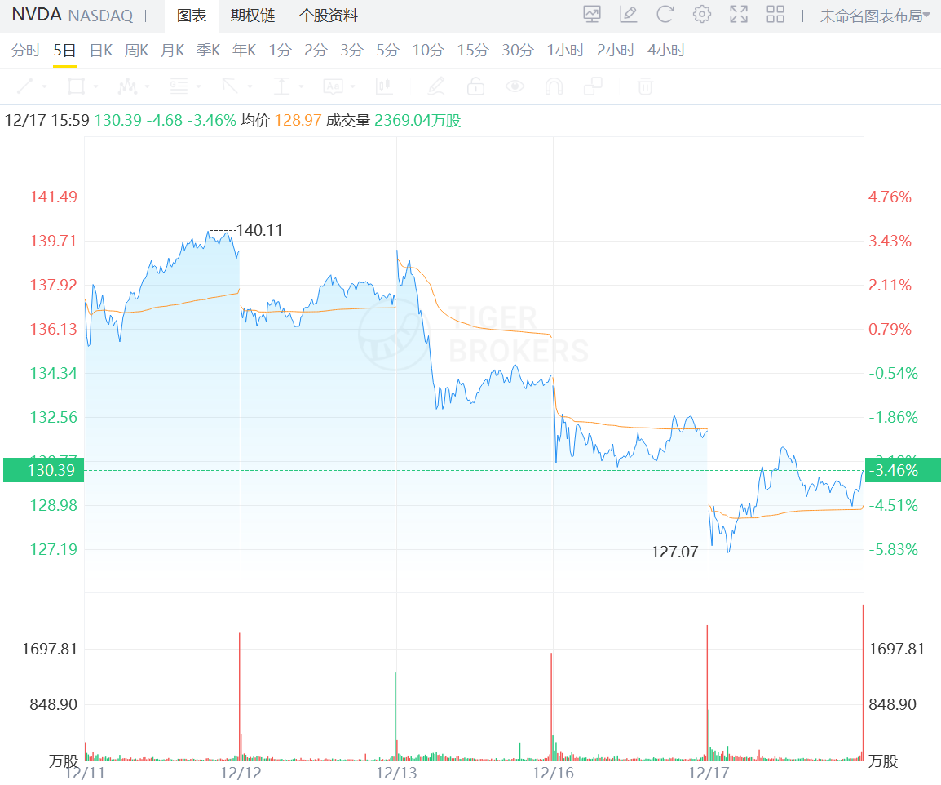Expand the shape tool dropdown arrow
This screenshot has height=785, width=941.
pyautogui.click(x=95, y=87)
